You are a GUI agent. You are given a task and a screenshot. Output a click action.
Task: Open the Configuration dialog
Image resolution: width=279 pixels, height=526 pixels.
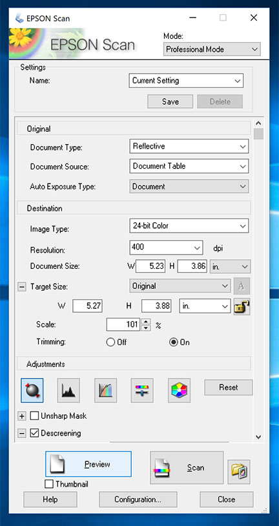pos(138,499)
